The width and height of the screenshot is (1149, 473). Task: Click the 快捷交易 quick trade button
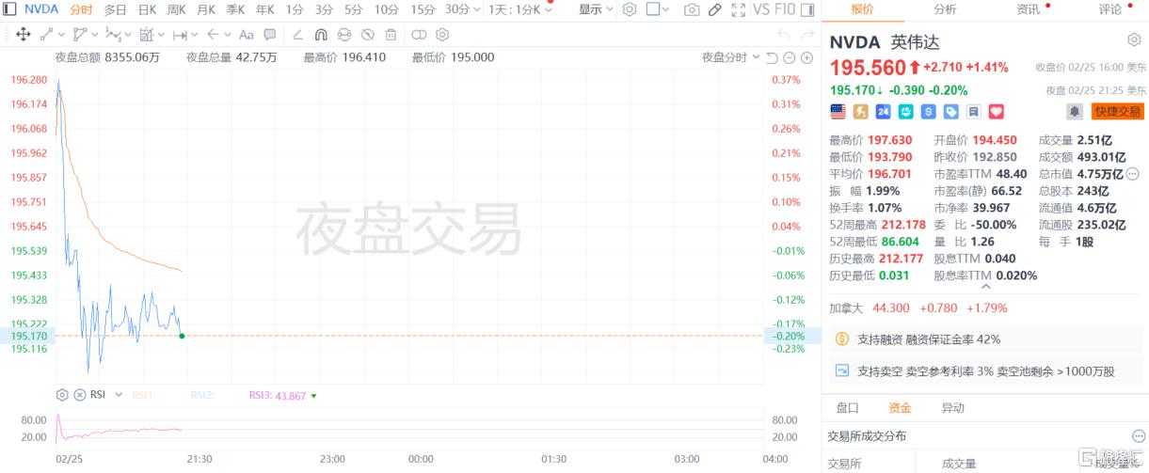[1117, 112]
